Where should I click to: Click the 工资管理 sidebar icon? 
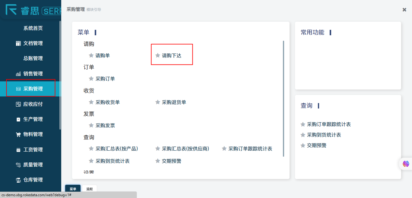click(18, 150)
